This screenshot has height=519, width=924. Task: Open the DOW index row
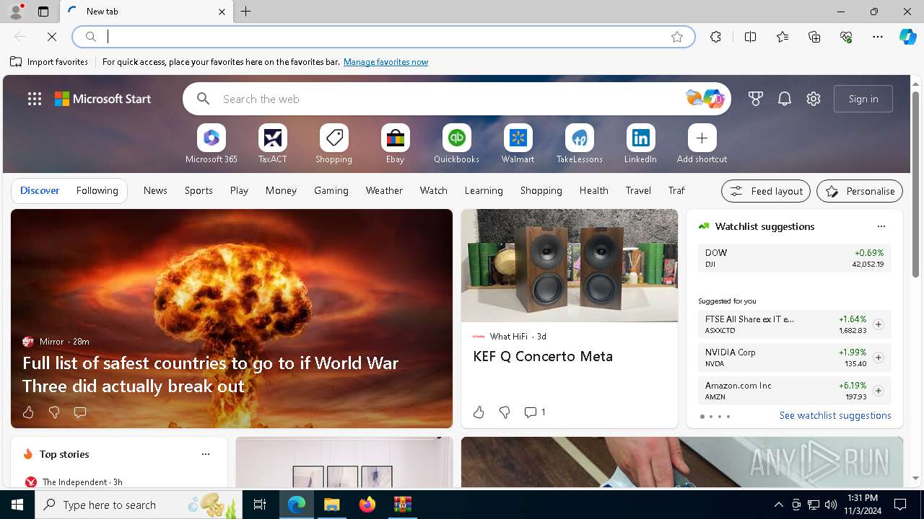pos(794,258)
